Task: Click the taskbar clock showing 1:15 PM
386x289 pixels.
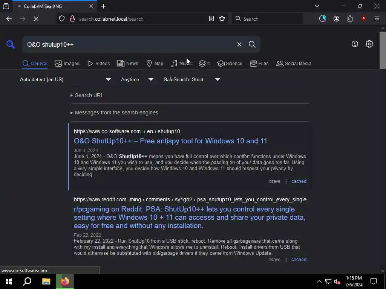Action: [354, 281]
